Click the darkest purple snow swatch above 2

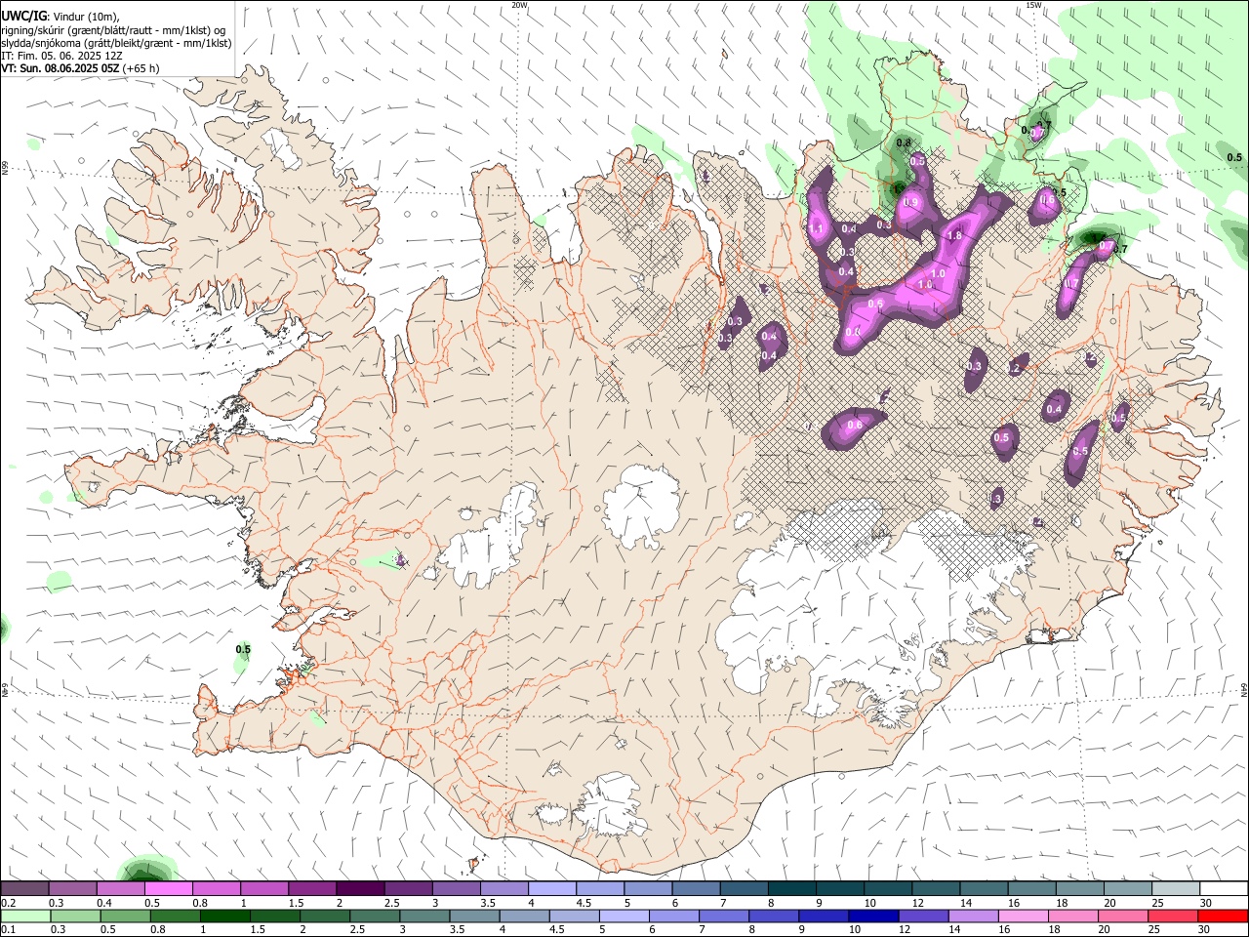[359, 889]
